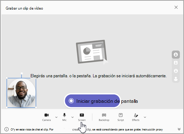Click the rotation handle above camera preview

pos(22,73)
